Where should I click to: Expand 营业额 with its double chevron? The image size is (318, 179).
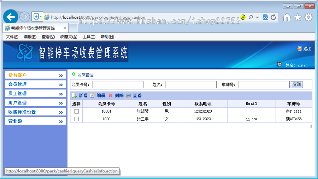pos(61,122)
